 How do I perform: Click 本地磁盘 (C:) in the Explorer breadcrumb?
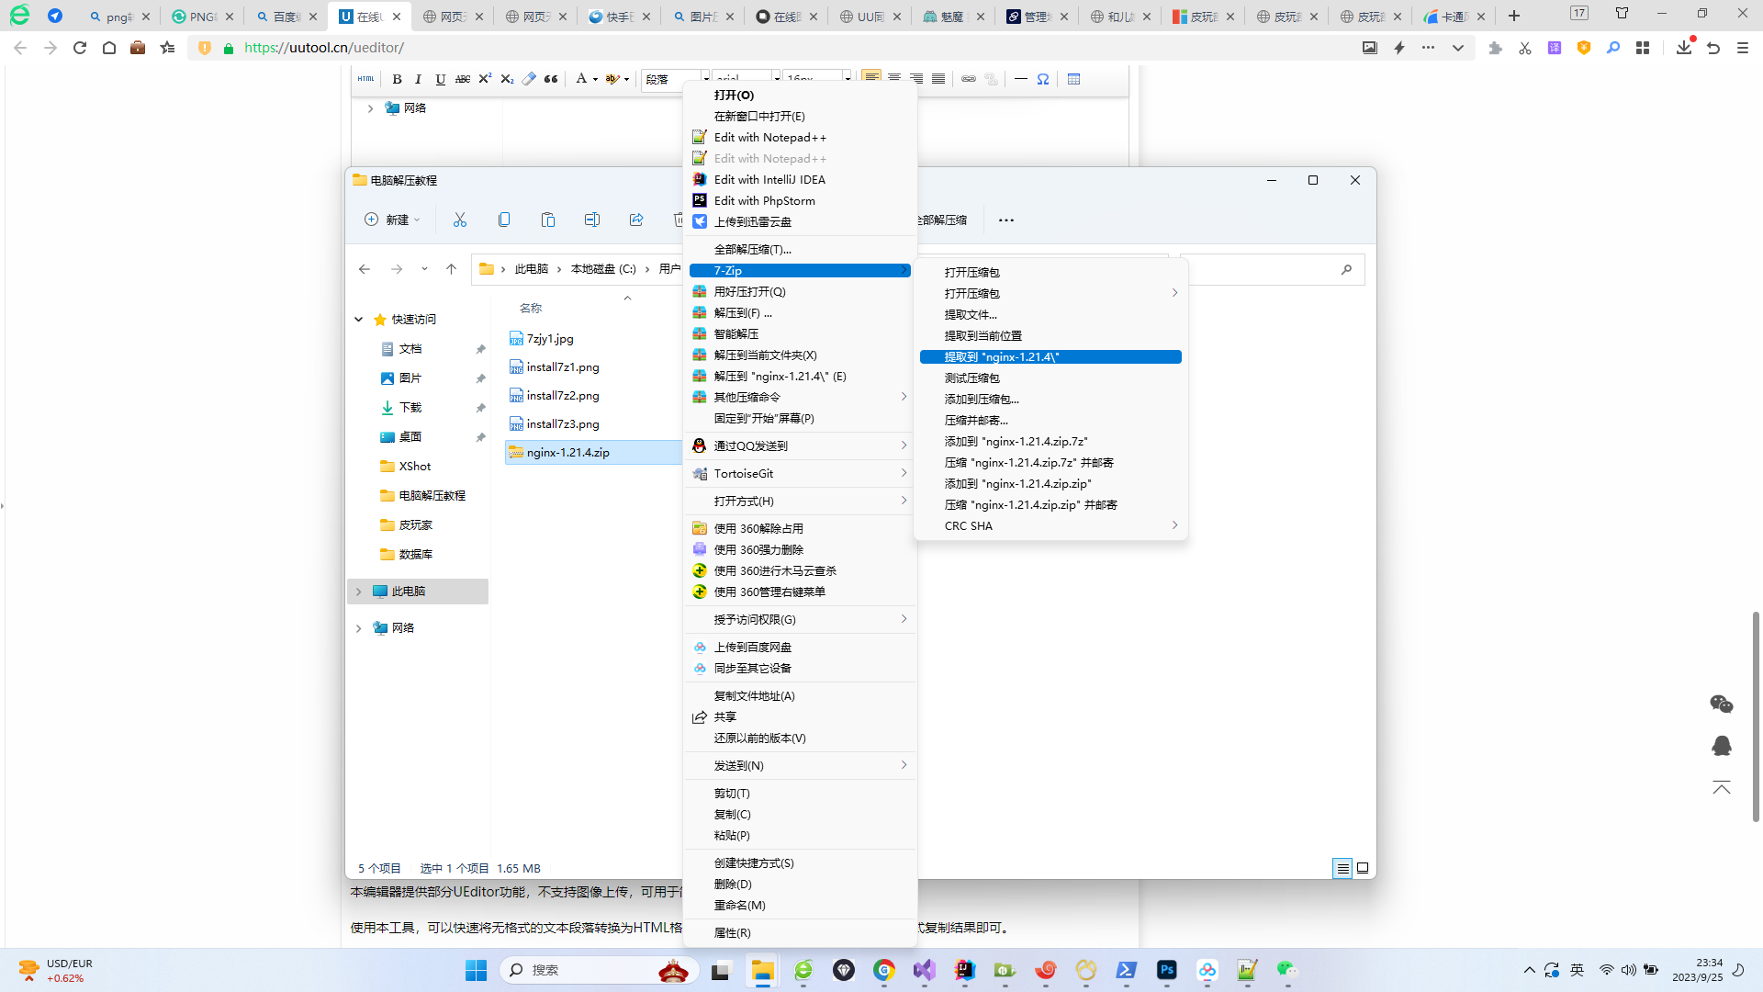pyautogui.click(x=603, y=269)
